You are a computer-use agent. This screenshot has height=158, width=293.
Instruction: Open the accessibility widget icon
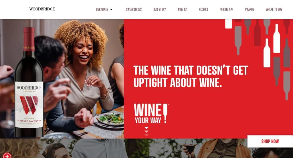(x=7, y=156)
